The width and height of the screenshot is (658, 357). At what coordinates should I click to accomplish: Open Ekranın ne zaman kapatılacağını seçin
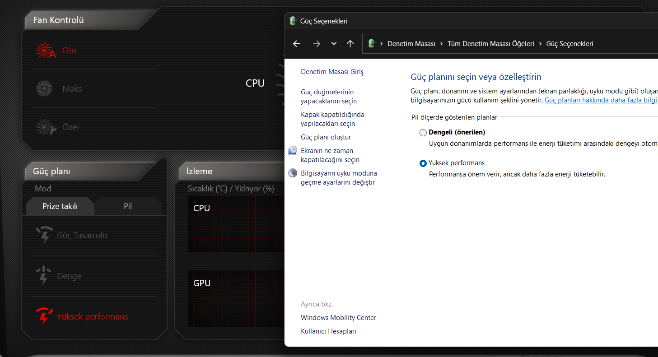coord(330,155)
